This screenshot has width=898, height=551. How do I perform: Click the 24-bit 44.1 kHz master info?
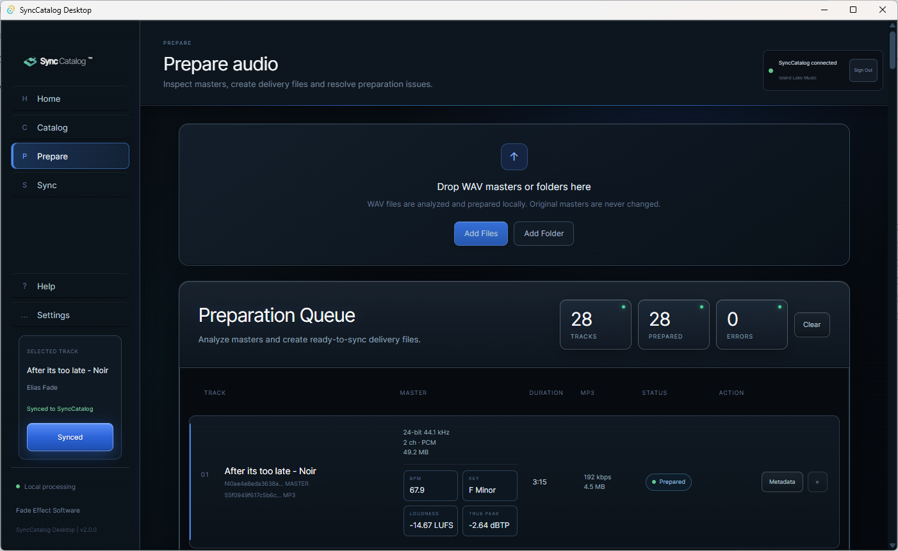[427, 433]
